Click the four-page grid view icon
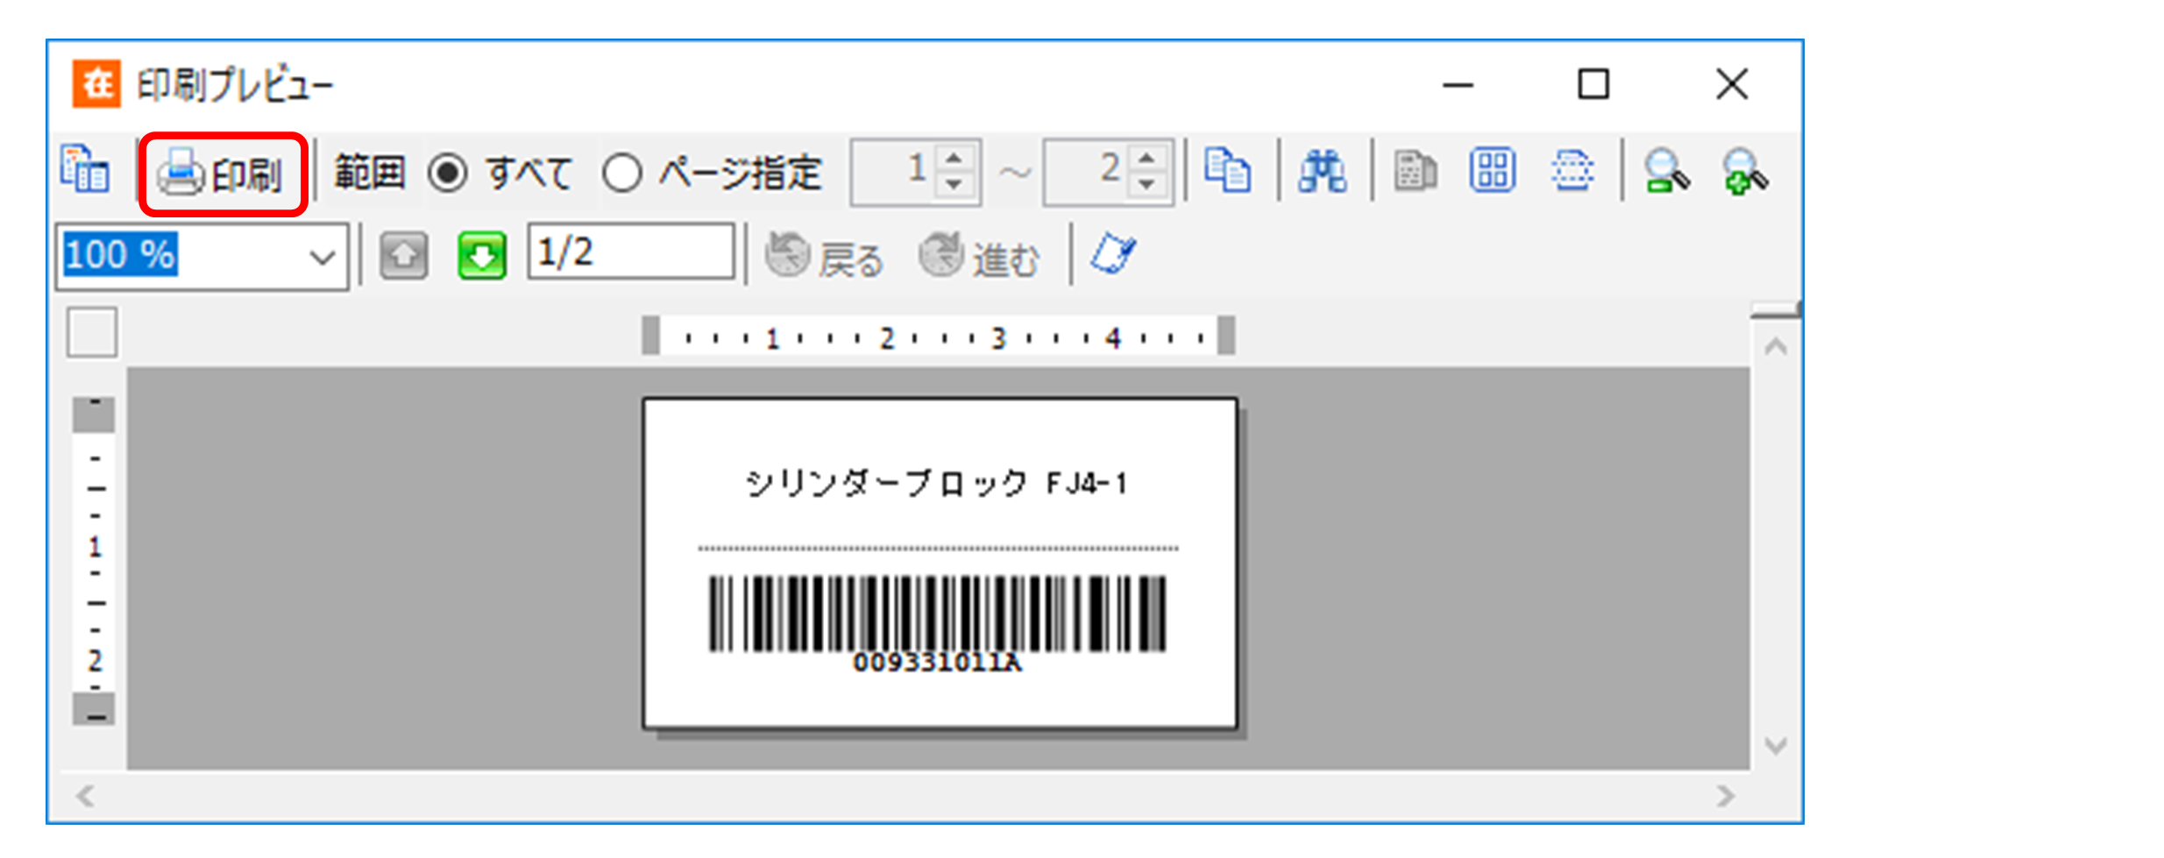This screenshot has height=858, width=2164. click(x=1492, y=170)
